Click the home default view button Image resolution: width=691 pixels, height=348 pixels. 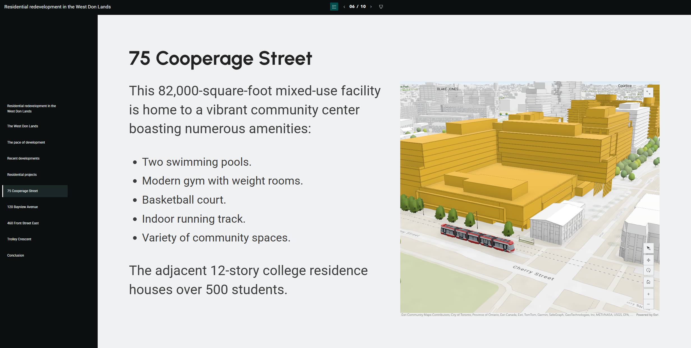click(648, 282)
